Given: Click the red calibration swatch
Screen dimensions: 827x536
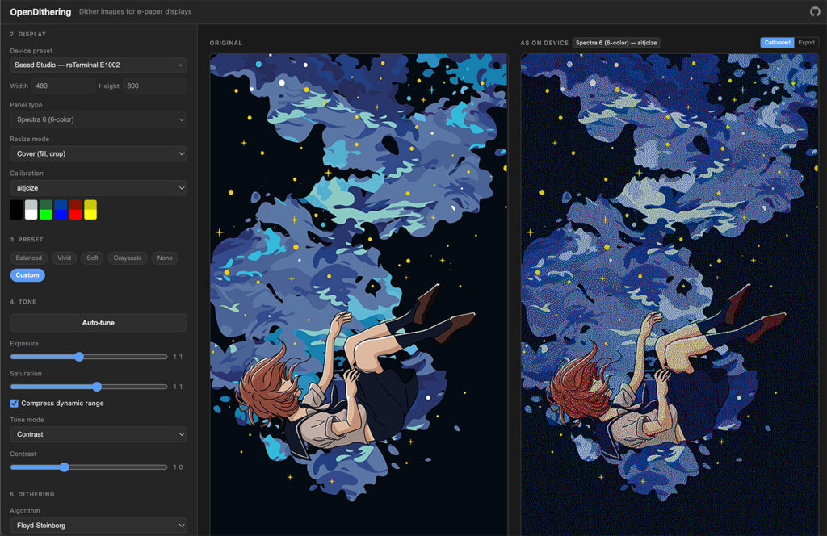Looking at the screenshot, I should [x=75, y=210].
